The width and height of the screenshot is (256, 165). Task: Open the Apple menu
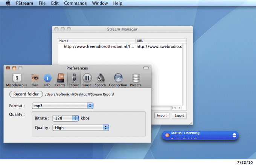8,3
